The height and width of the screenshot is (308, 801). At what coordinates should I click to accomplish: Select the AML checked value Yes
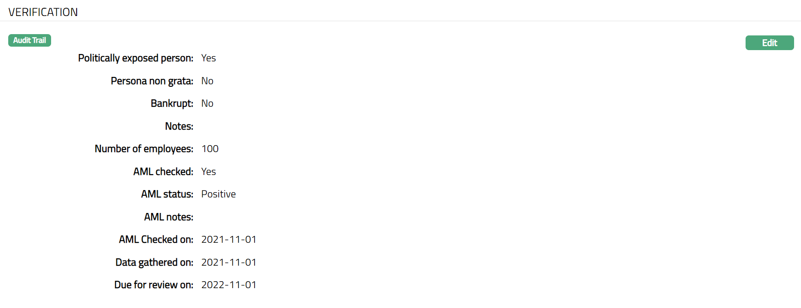pos(208,171)
